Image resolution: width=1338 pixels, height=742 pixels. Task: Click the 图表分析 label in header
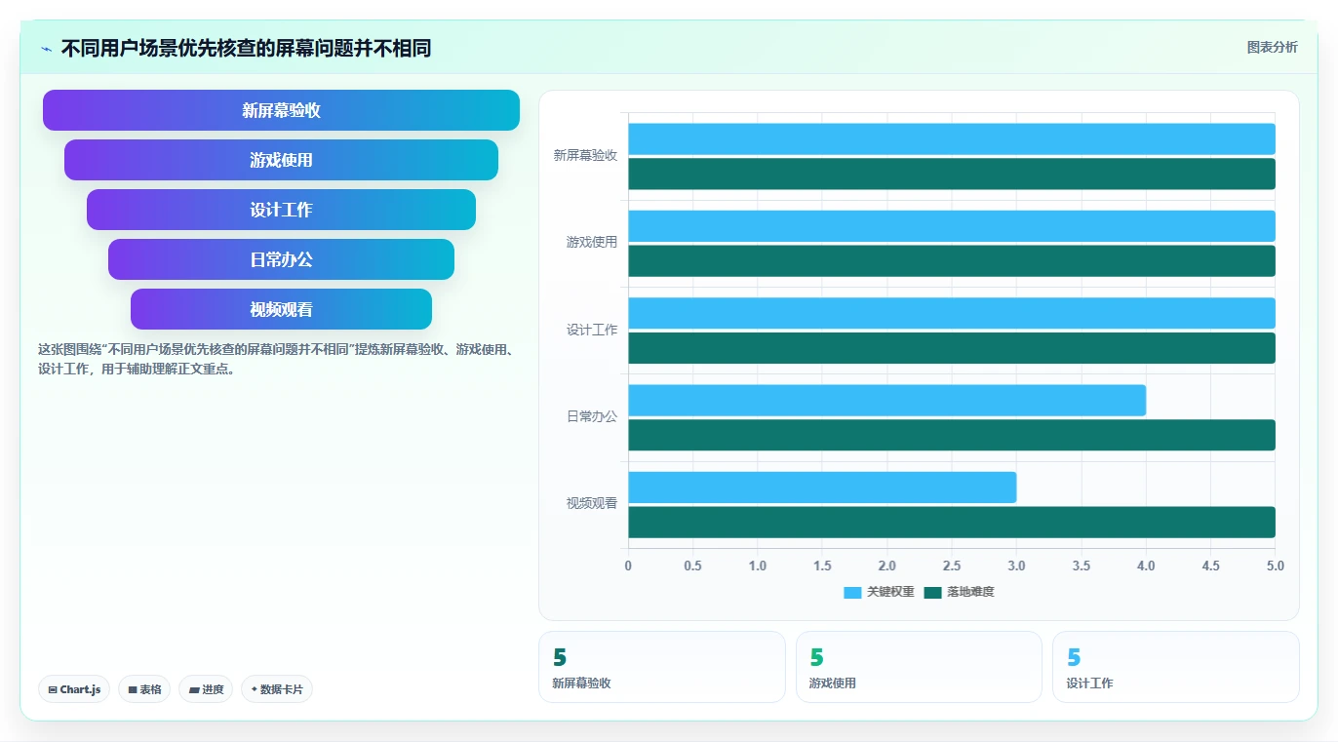click(1272, 47)
